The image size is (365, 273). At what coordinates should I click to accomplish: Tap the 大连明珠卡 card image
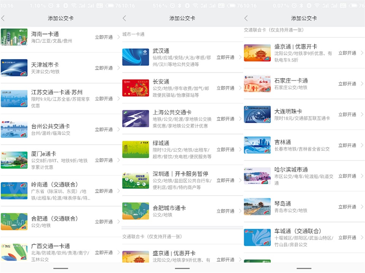(x=257, y=115)
